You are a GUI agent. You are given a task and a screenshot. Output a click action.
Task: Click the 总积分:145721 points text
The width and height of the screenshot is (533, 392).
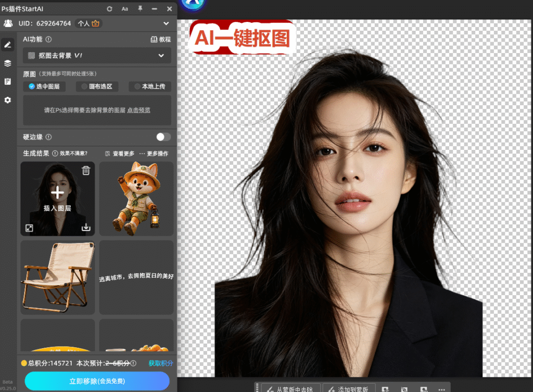click(50, 363)
